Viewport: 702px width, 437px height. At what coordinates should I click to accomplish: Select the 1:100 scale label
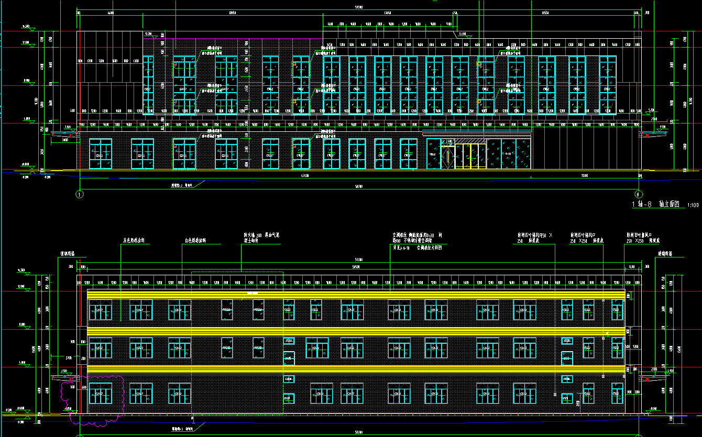coord(693,205)
